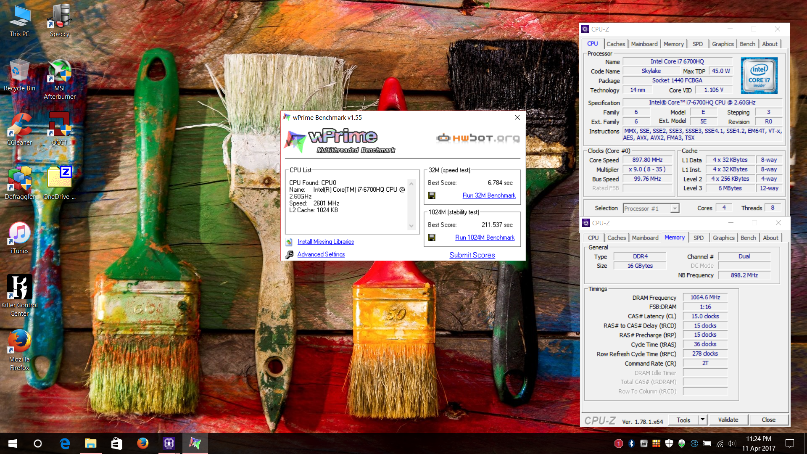Expand the Processor #1 selection dropdown

point(675,209)
